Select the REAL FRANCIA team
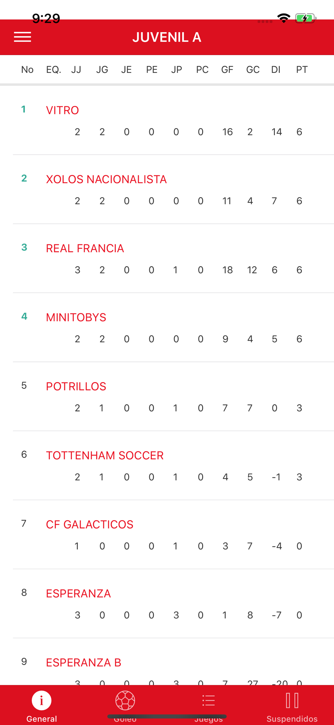The image size is (334, 725). pos(85,248)
